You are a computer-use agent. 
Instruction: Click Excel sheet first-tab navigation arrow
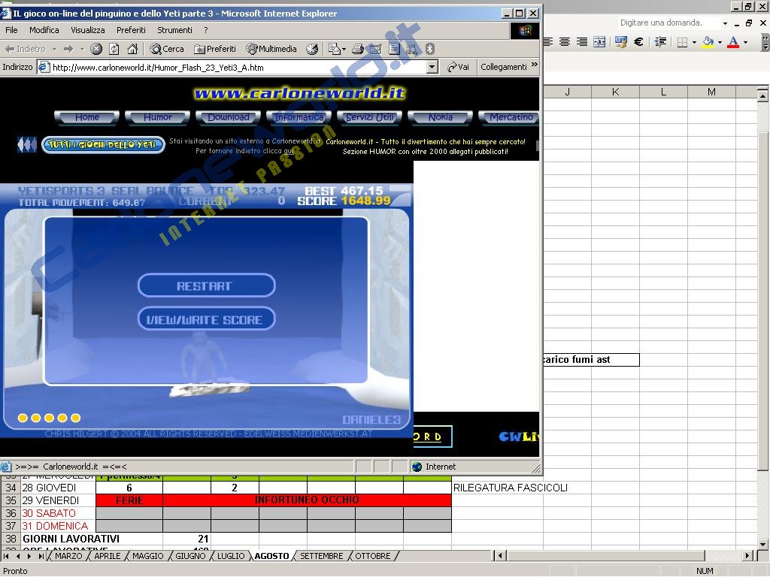[6, 556]
